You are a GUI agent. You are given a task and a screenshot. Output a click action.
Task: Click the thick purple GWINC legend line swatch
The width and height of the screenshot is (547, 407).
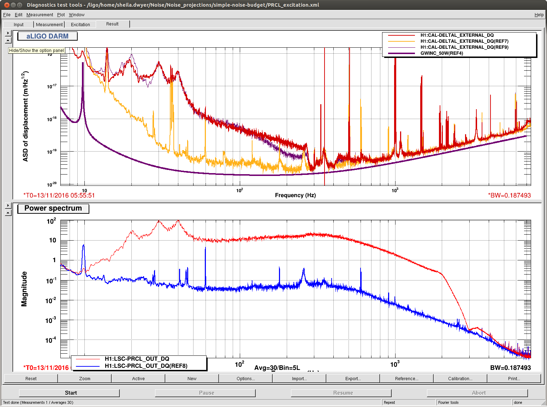tap(402, 53)
